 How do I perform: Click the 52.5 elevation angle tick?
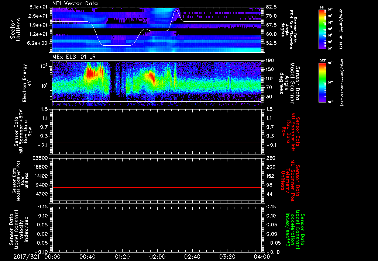tap(271, 43)
